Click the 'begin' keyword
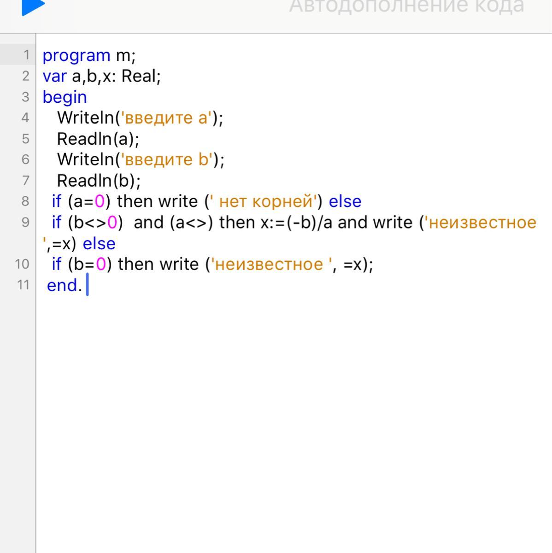Viewport: 552px width, 553px height. pos(65,97)
